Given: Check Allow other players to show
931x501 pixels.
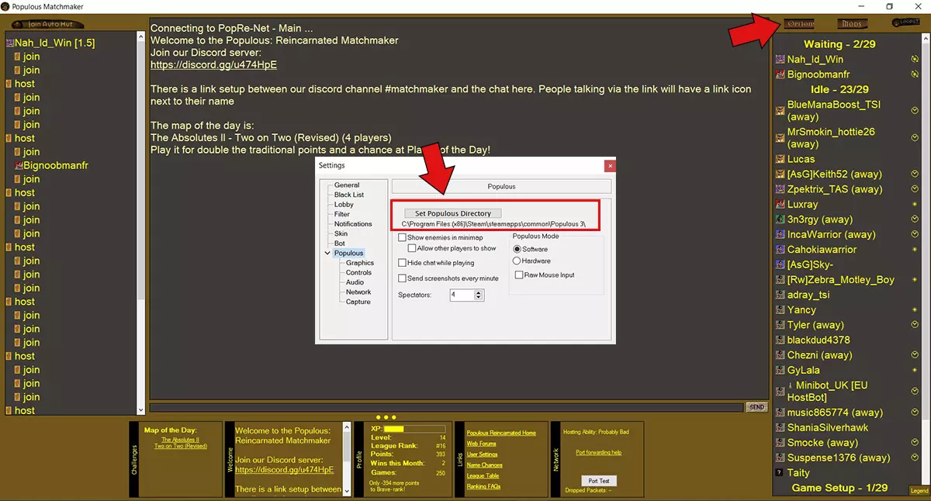Looking at the screenshot, I should click(x=412, y=249).
